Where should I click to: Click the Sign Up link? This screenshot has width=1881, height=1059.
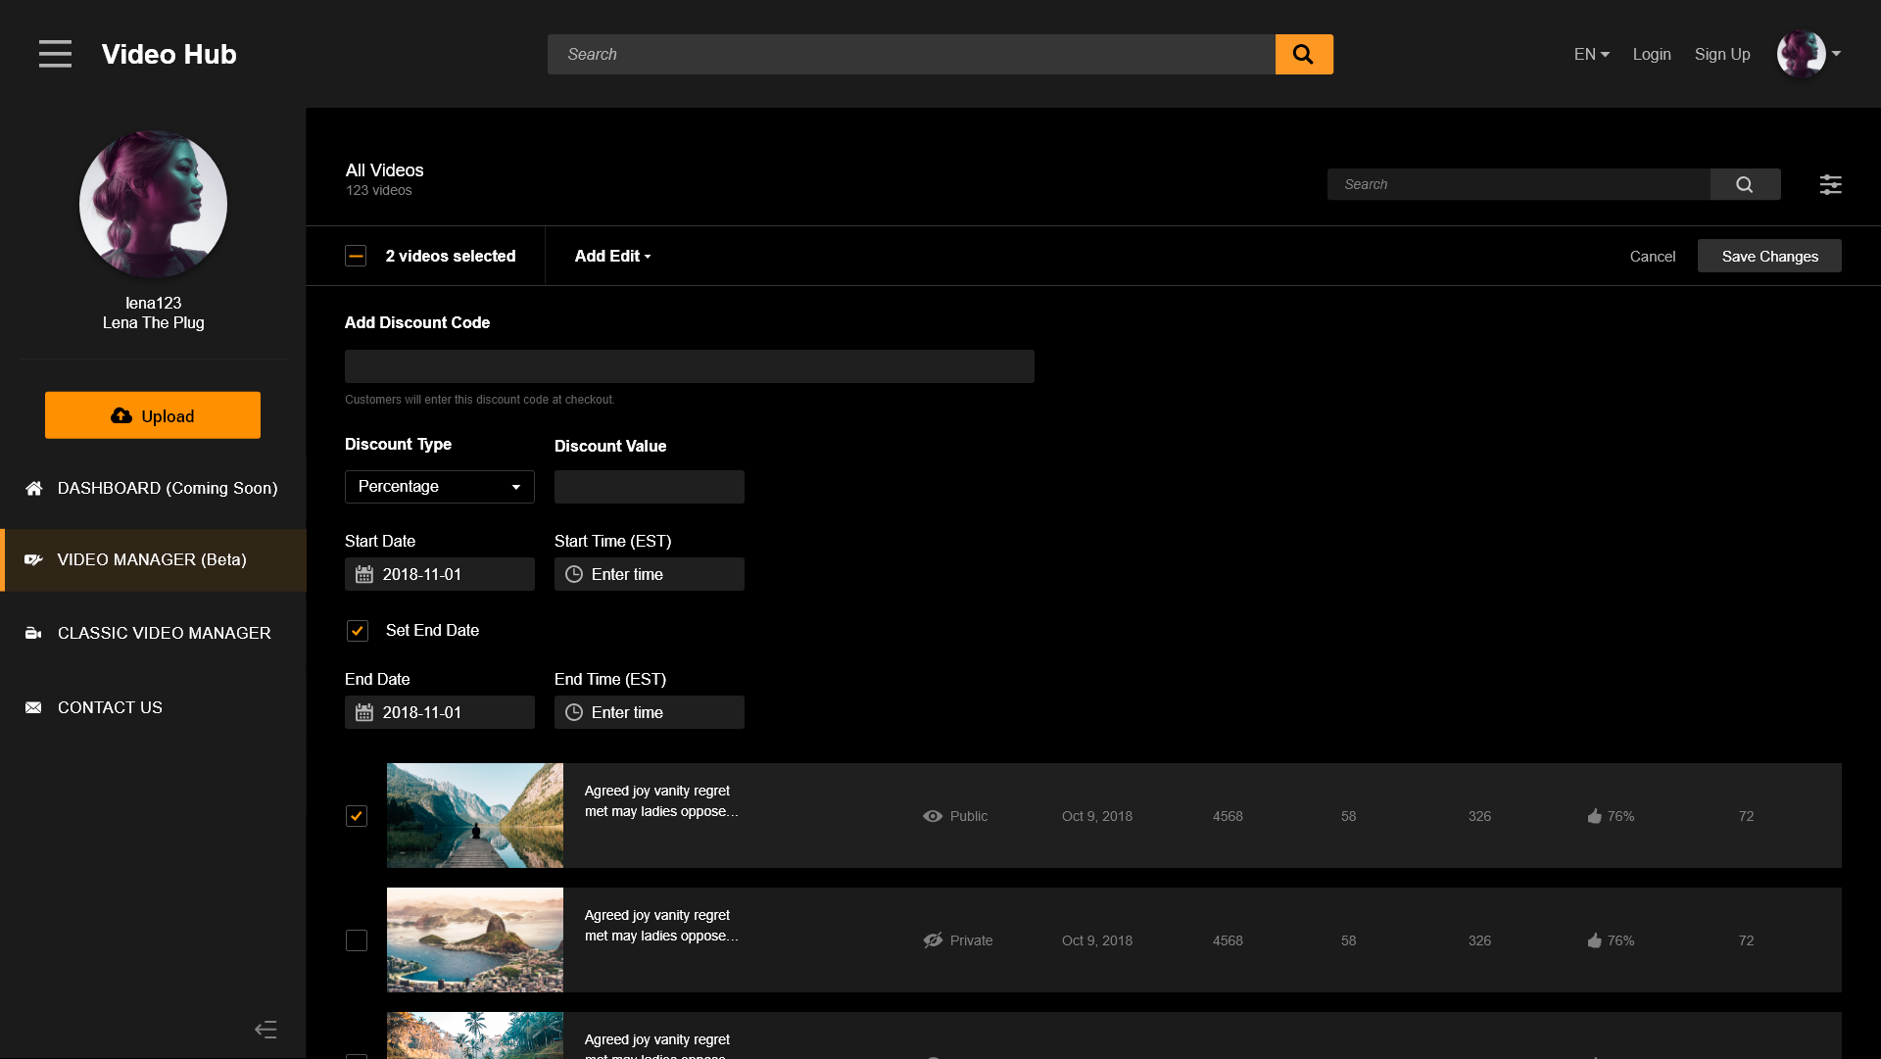[x=1722, y=54]
